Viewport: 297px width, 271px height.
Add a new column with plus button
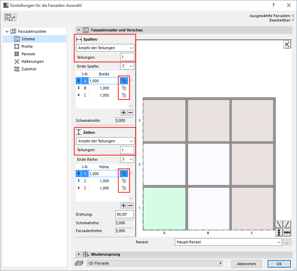coord(124,113)
